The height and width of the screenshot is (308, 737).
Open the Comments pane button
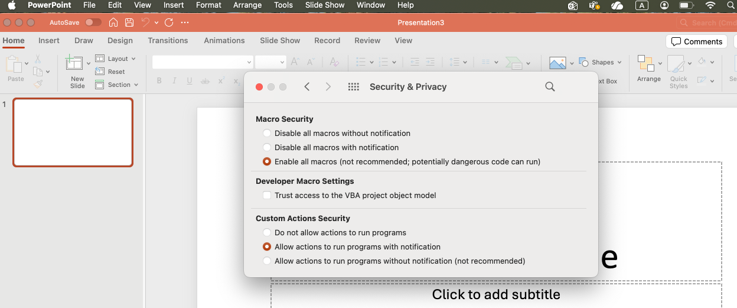point(696,41)
